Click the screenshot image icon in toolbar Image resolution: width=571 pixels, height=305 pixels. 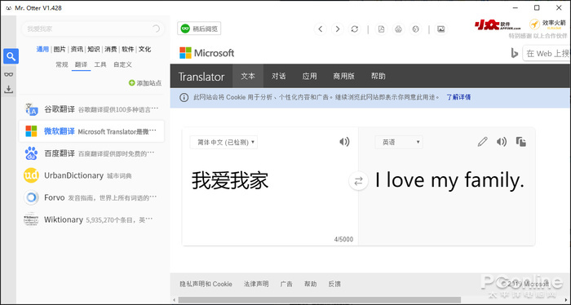pyautogui.click(x=441, y=29)
